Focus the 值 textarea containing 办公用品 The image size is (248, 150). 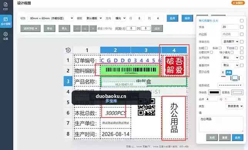[x=221, y=124]
